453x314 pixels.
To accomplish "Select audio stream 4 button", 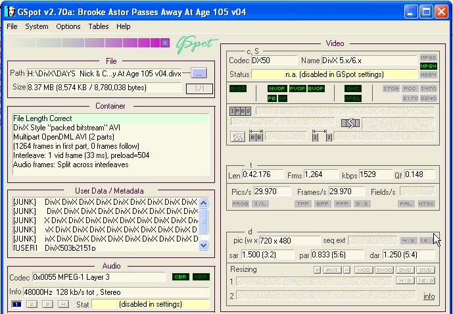I will coord(63,304).
